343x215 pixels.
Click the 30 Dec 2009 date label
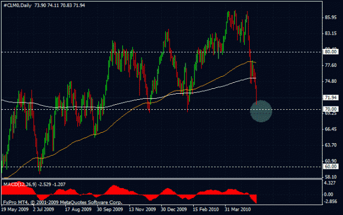174,210
